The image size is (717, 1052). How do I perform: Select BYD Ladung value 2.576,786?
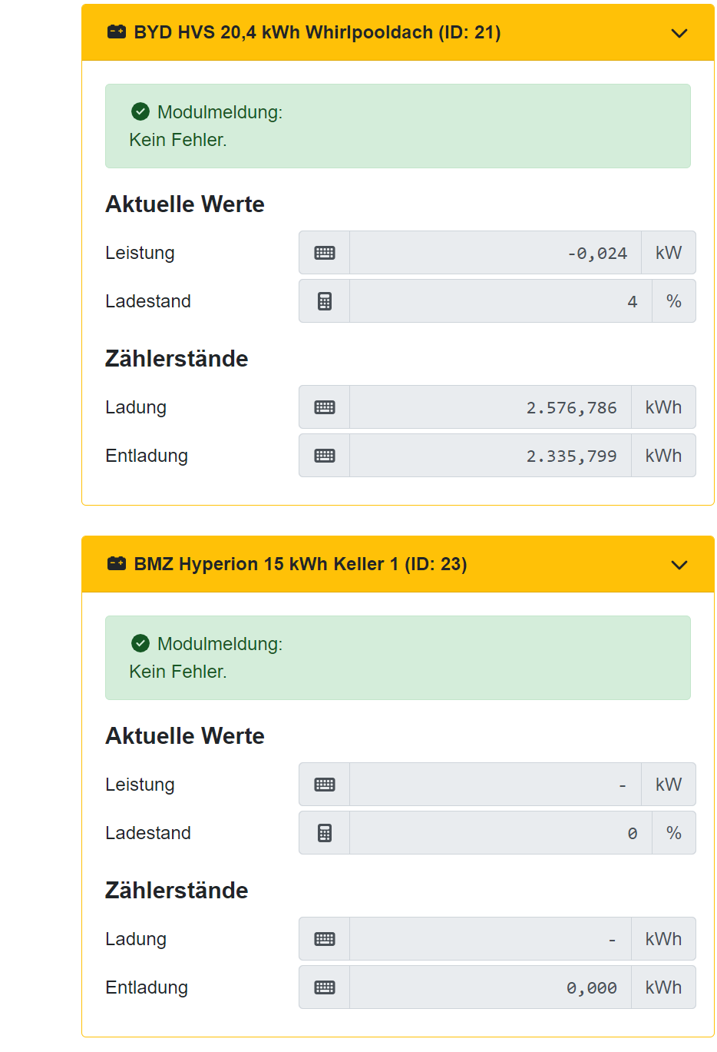(x=491, y=407)
